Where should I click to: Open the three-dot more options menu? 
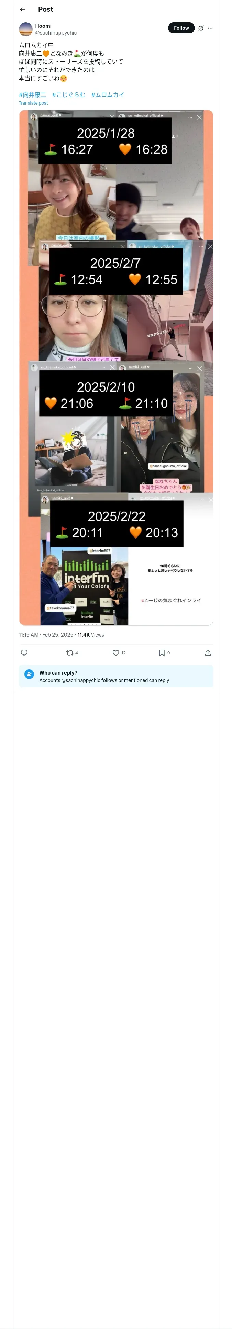[x=210, y=28]
